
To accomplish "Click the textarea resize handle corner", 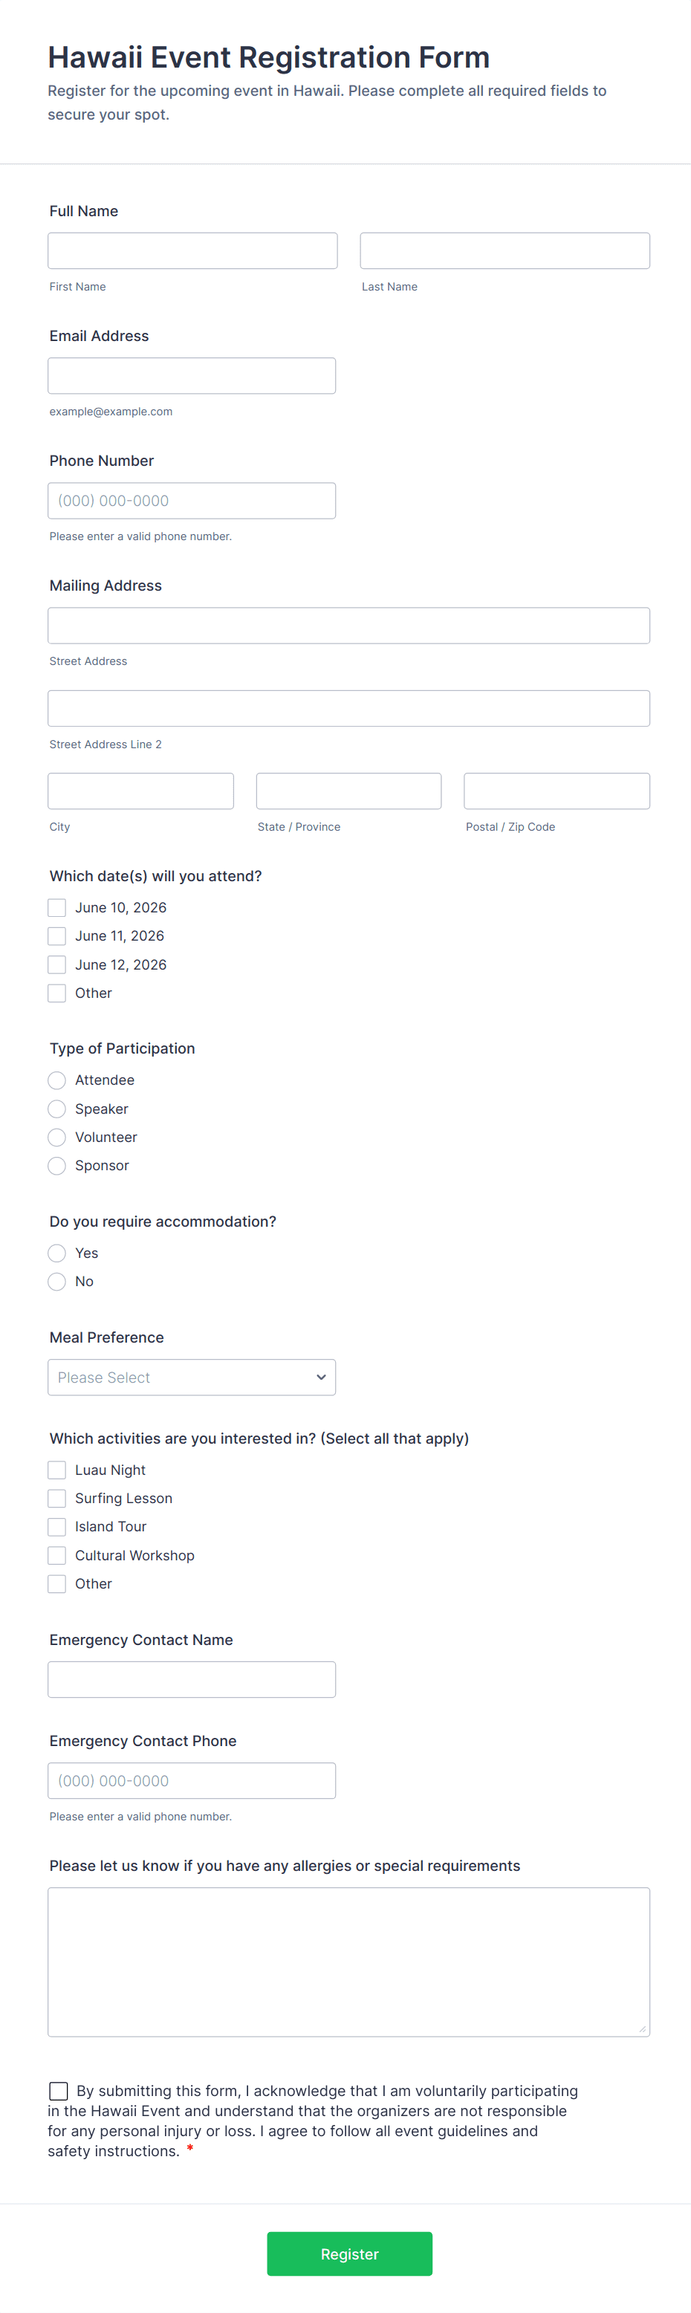I will 643,2029.
